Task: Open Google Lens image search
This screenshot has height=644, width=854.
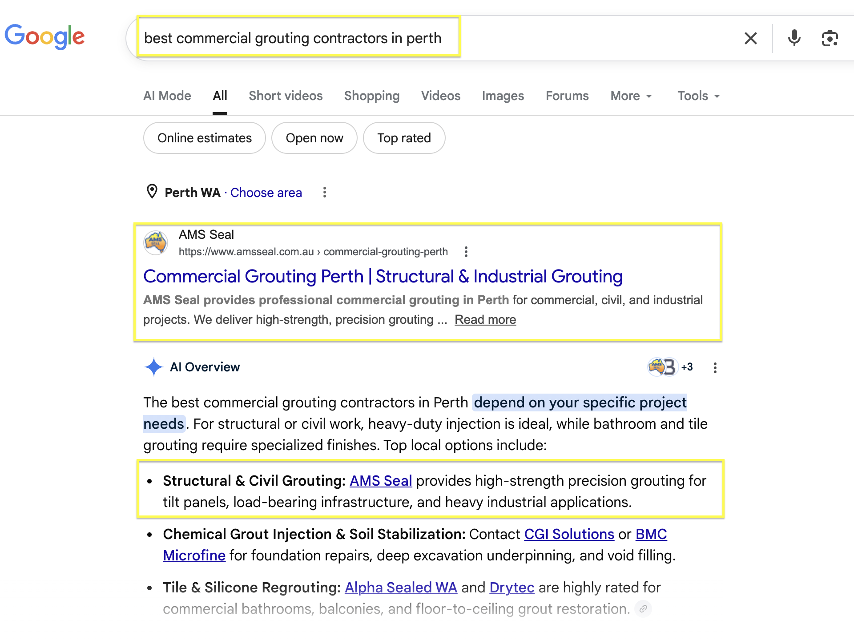Action: (830, 38)
